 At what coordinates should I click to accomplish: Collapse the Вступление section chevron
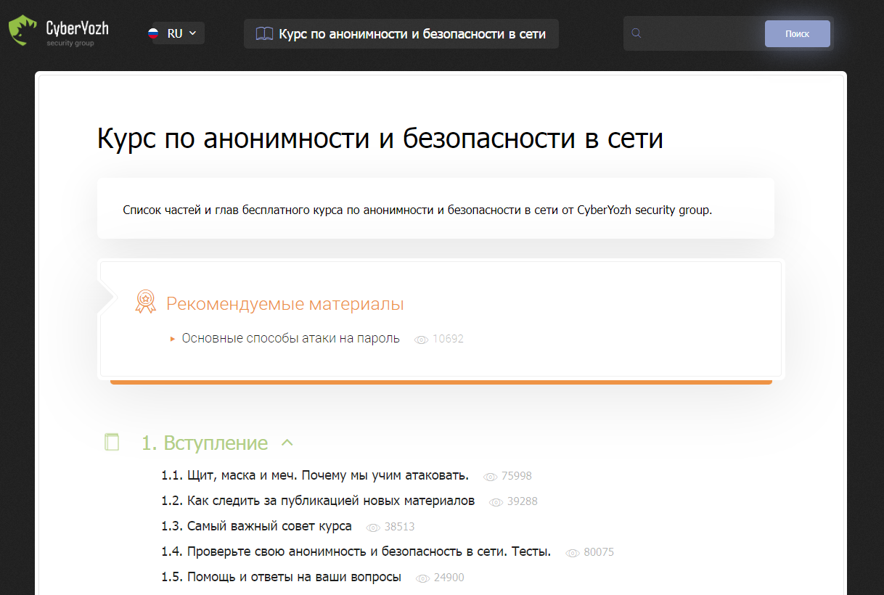287,442
